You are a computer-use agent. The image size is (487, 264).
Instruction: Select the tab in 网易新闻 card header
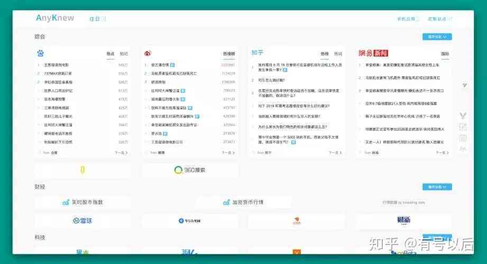point(445,54)
